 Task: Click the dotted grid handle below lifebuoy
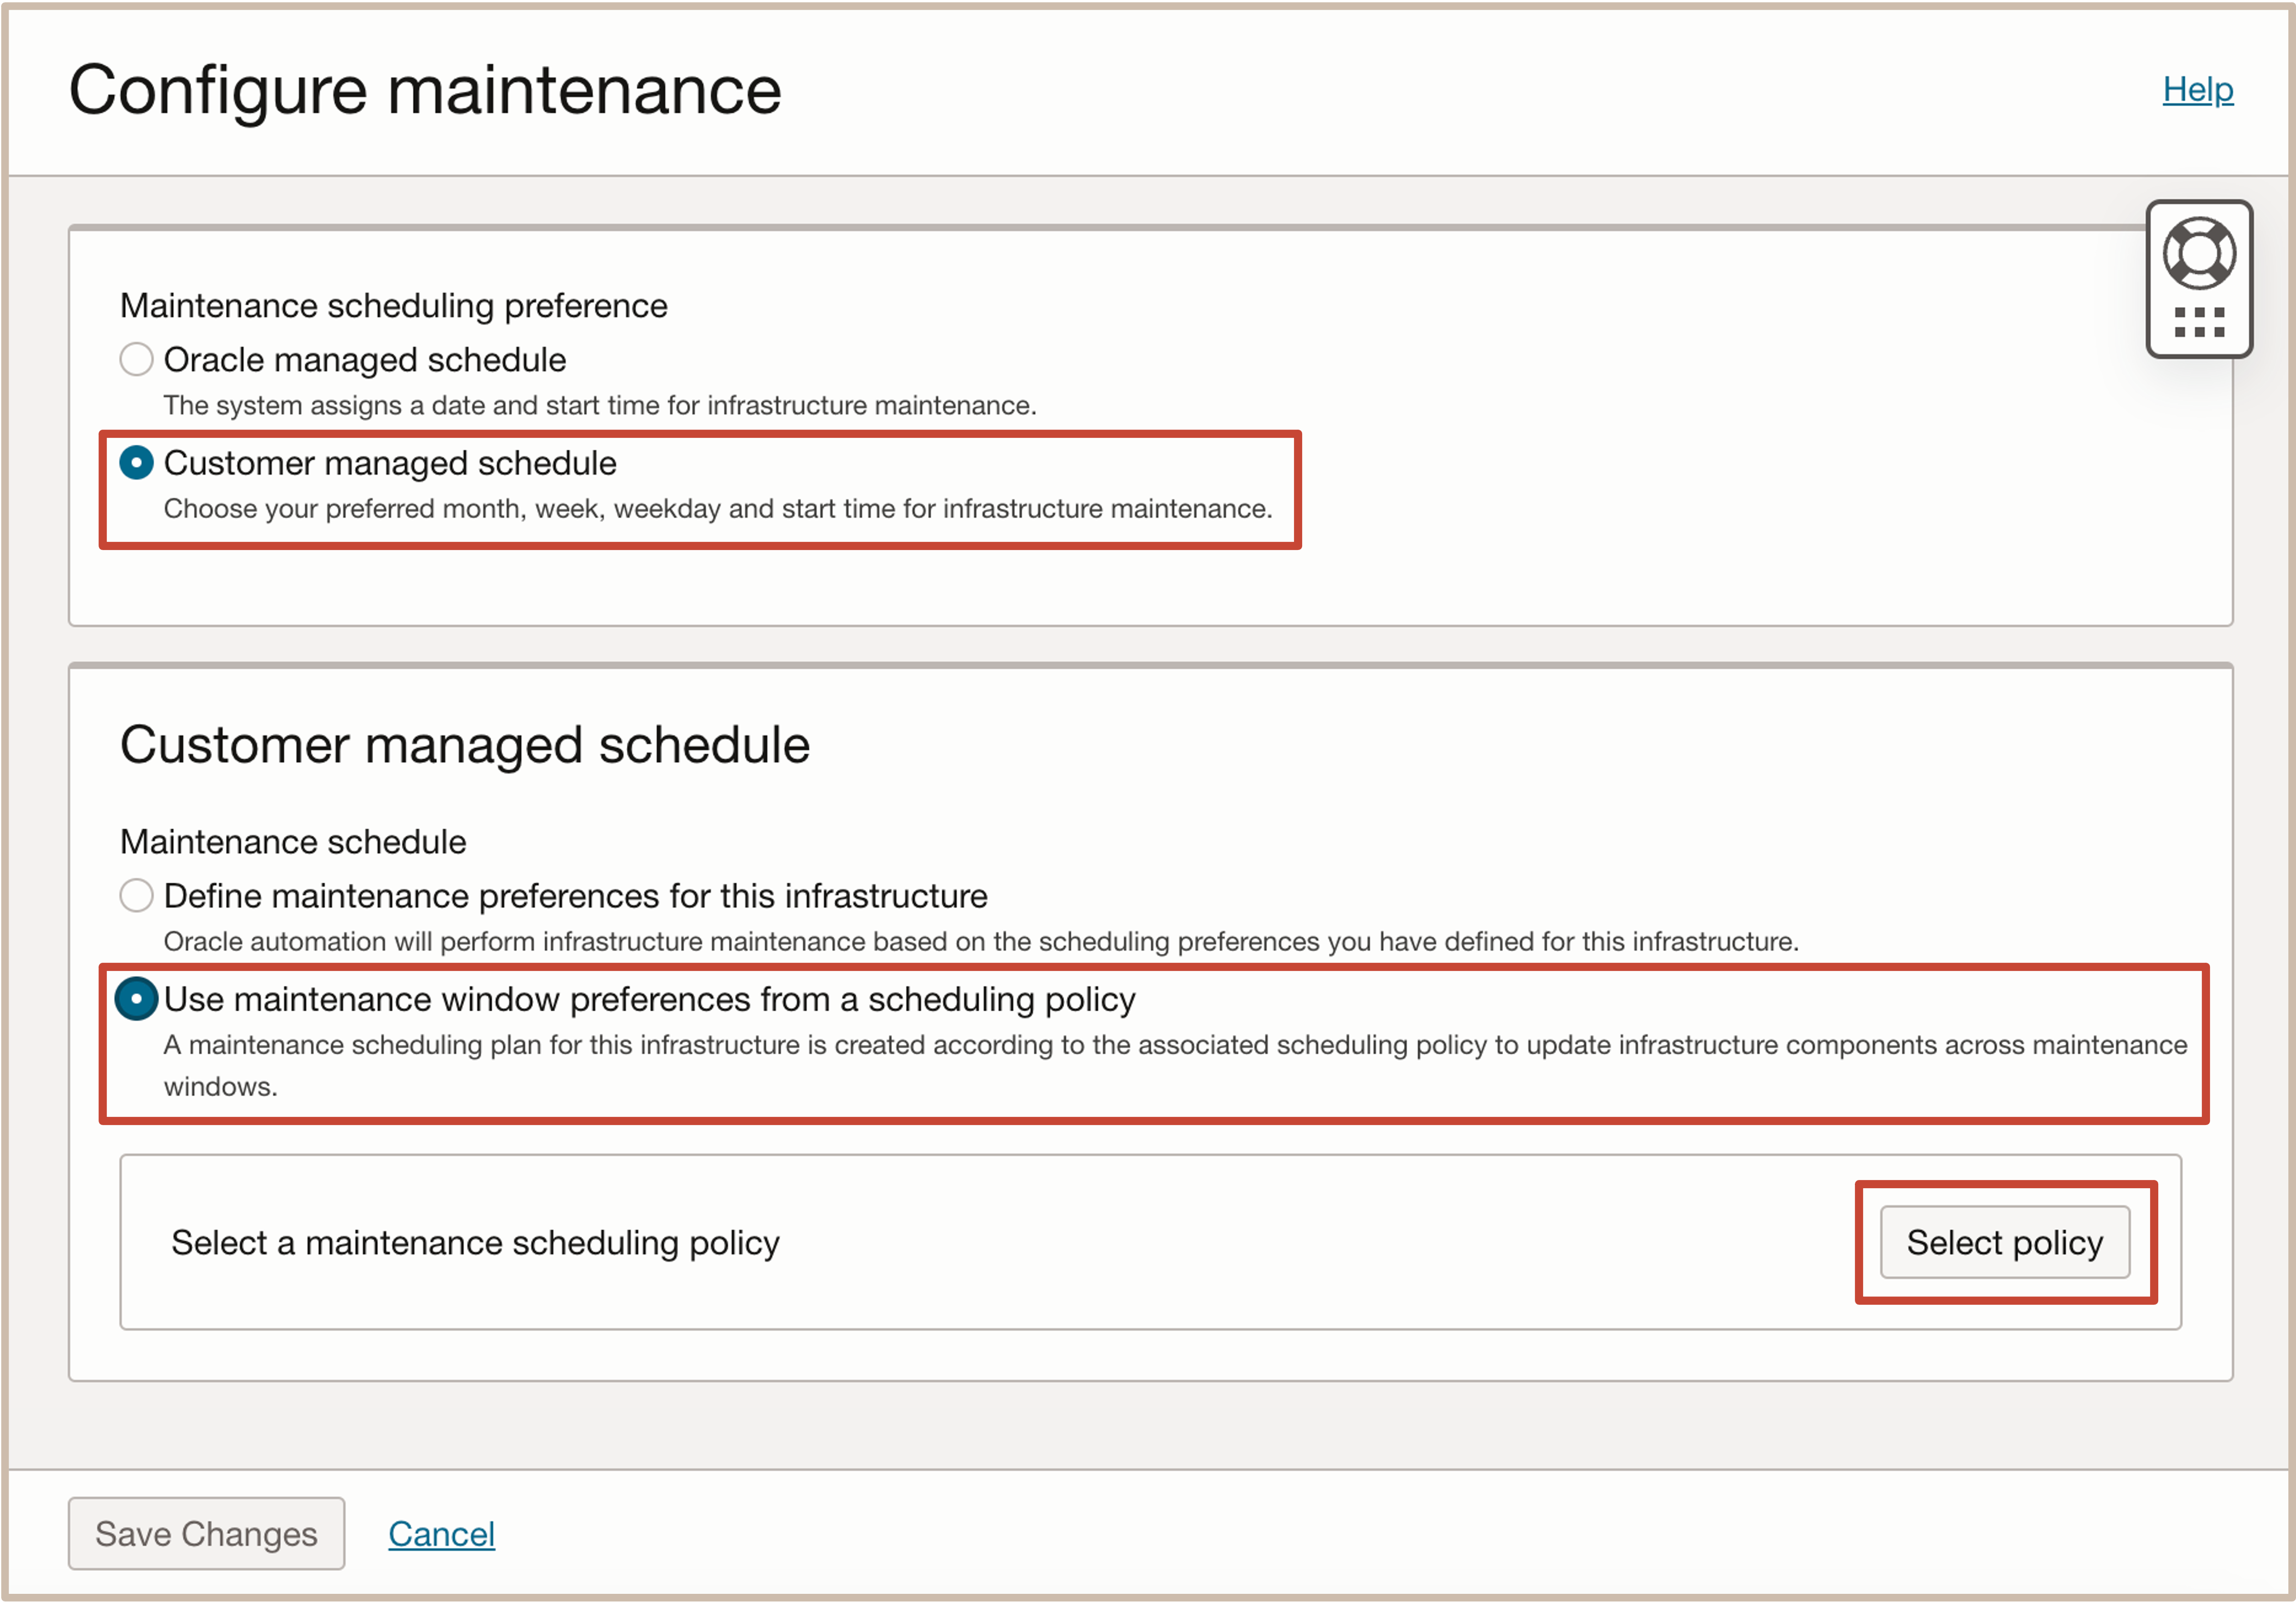pos(2198,322)
